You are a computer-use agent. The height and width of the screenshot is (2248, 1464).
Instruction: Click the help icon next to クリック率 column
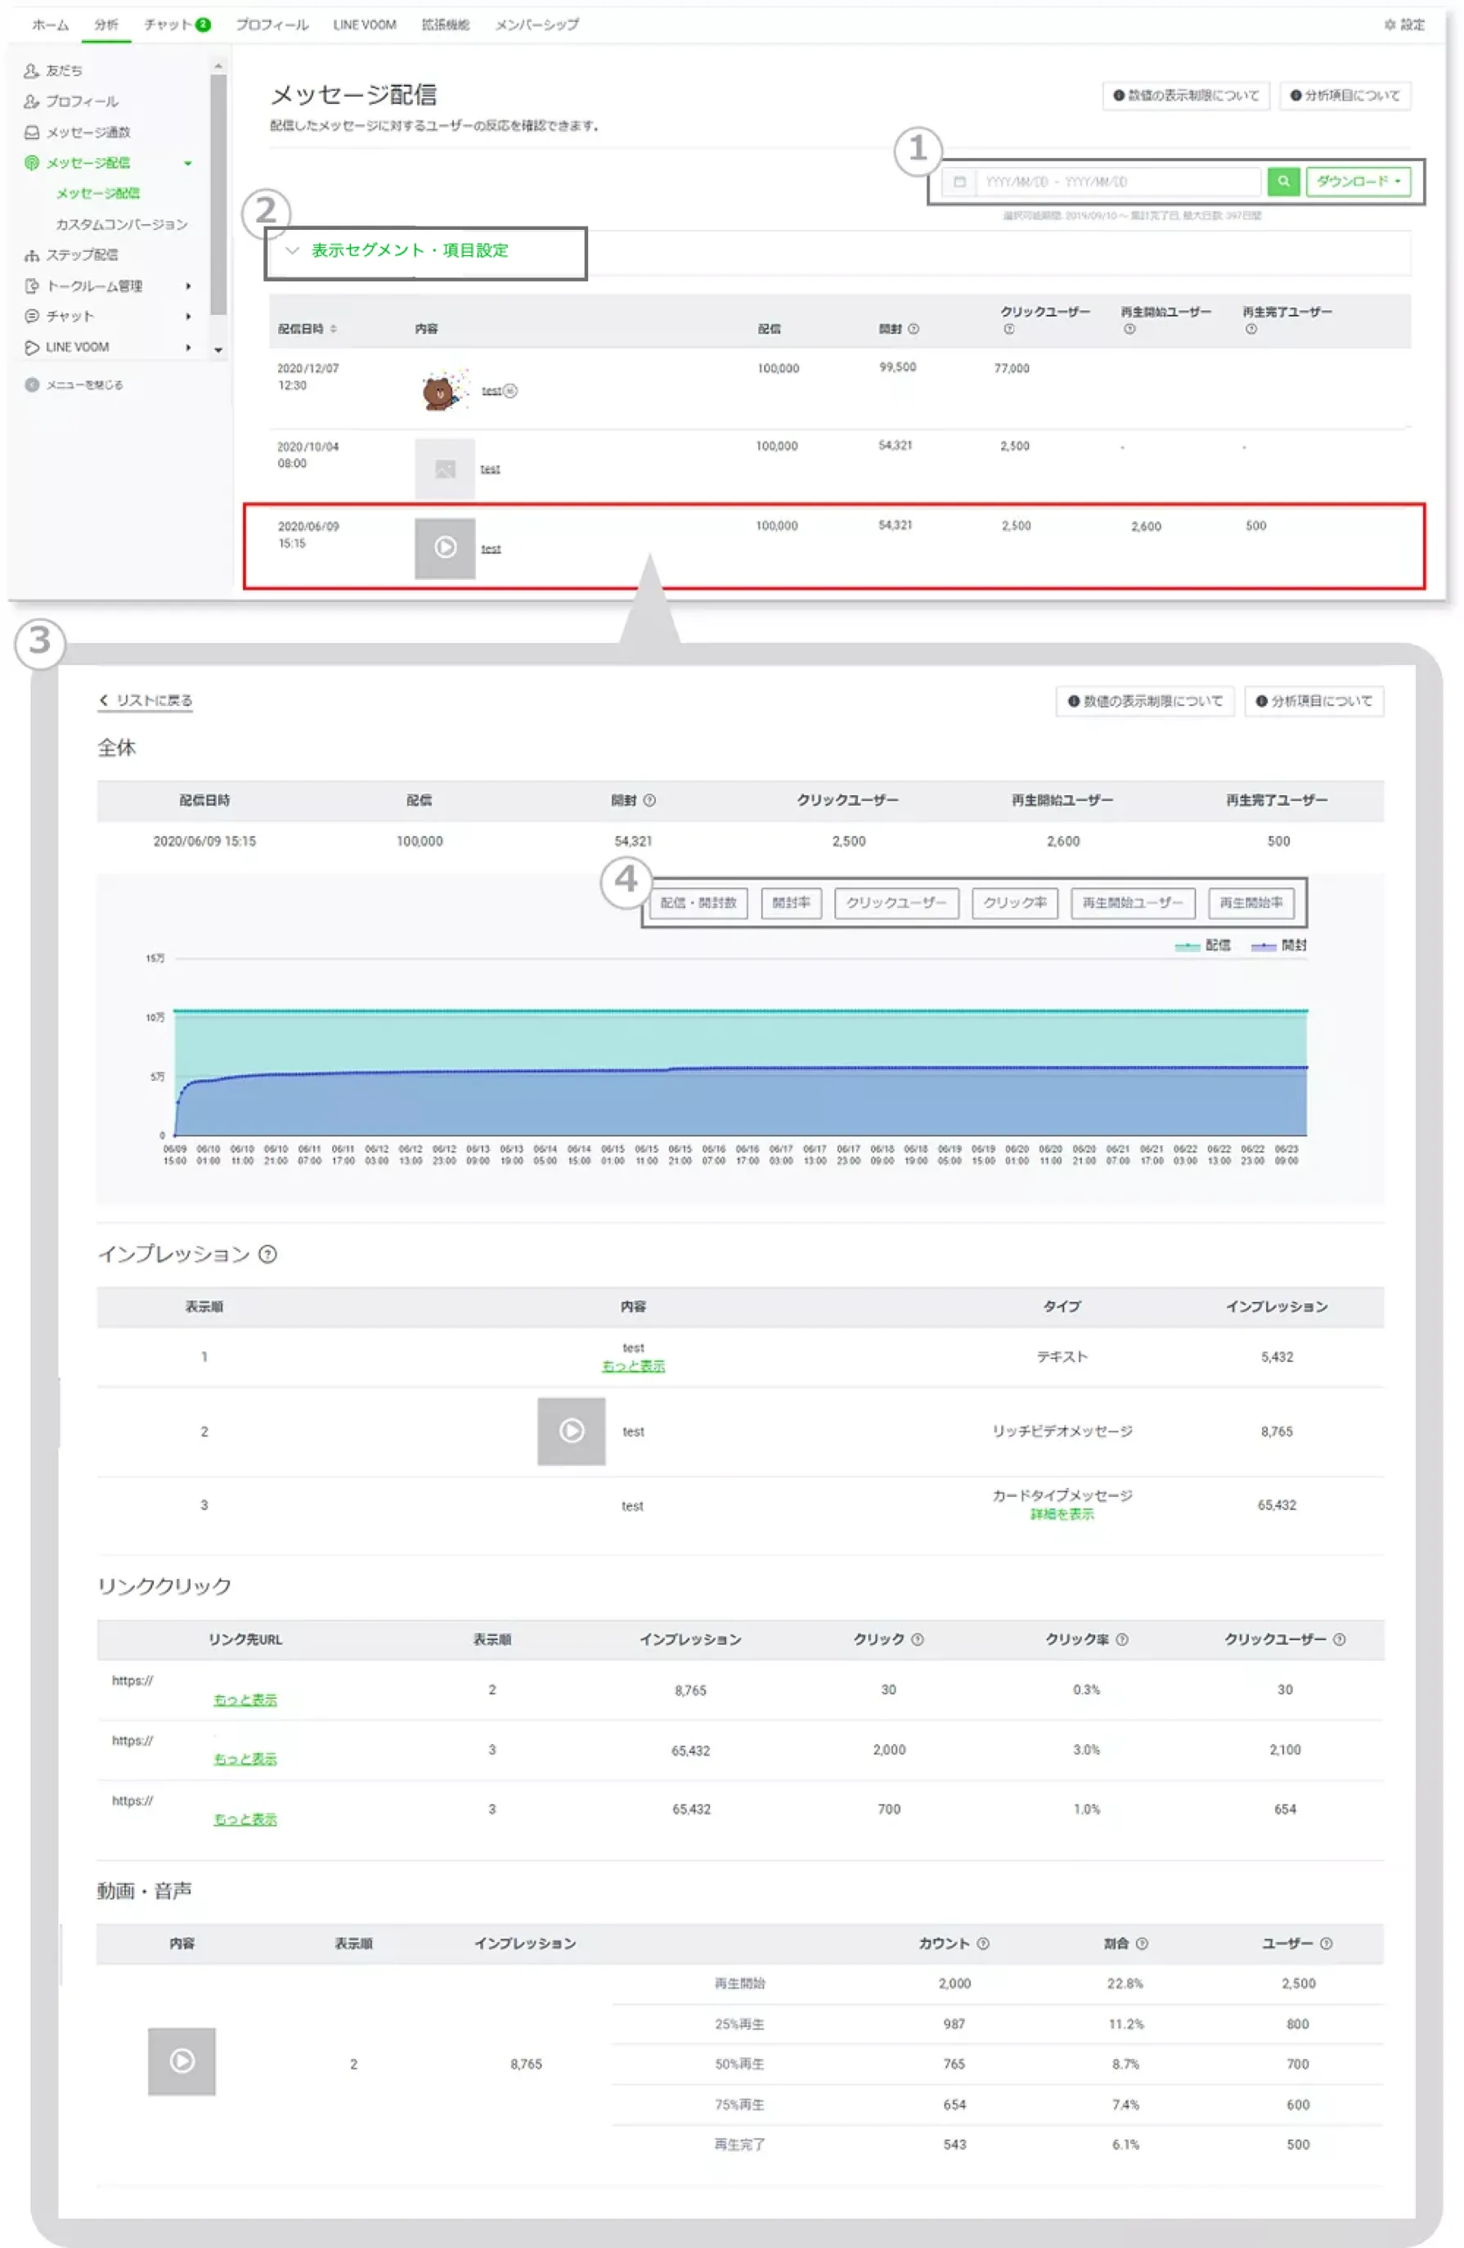[1121, 1639]
